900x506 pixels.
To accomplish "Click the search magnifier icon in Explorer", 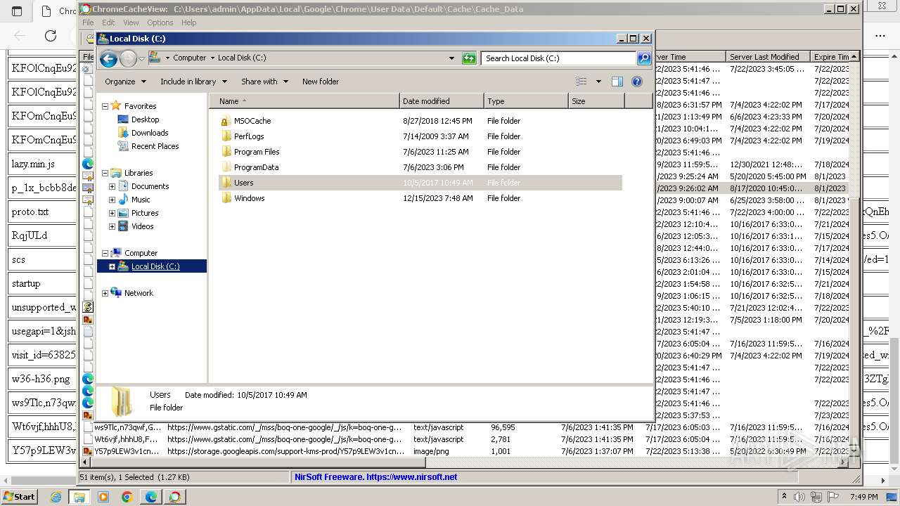I will [x=644, y=58].
